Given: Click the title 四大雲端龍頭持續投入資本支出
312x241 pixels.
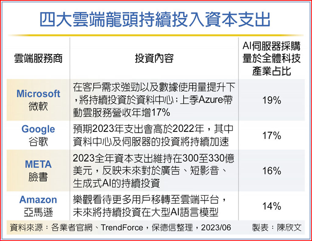Looking at the screenshot, I should tap(155, 20).
